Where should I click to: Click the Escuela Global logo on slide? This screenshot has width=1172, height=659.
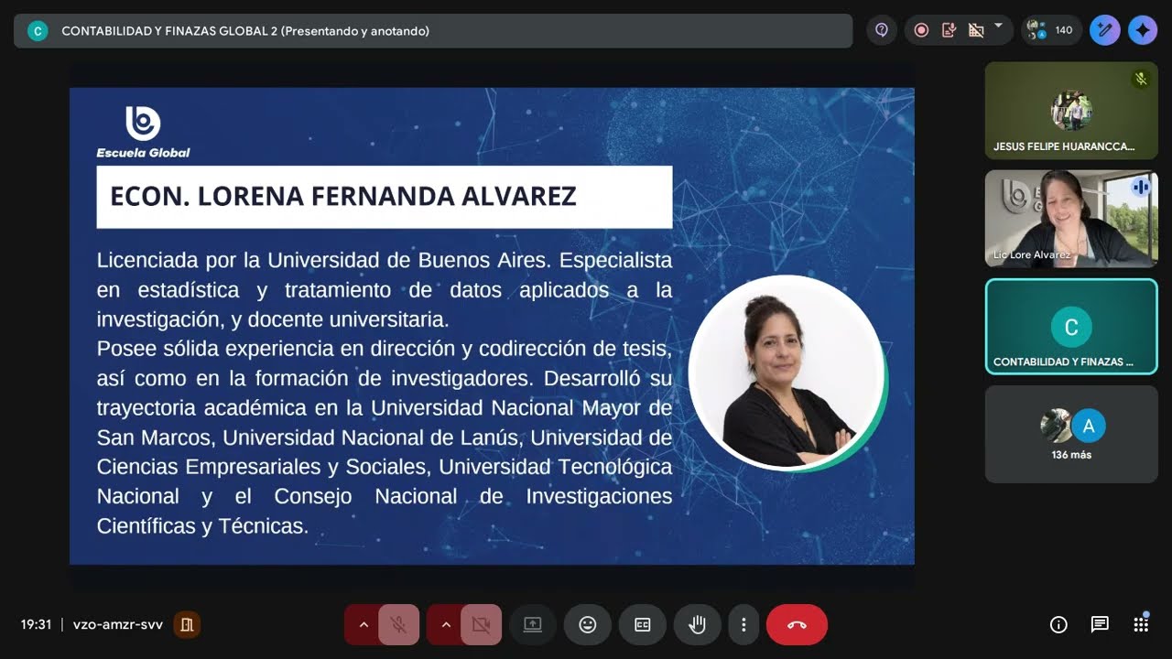[x=143, y=133]
